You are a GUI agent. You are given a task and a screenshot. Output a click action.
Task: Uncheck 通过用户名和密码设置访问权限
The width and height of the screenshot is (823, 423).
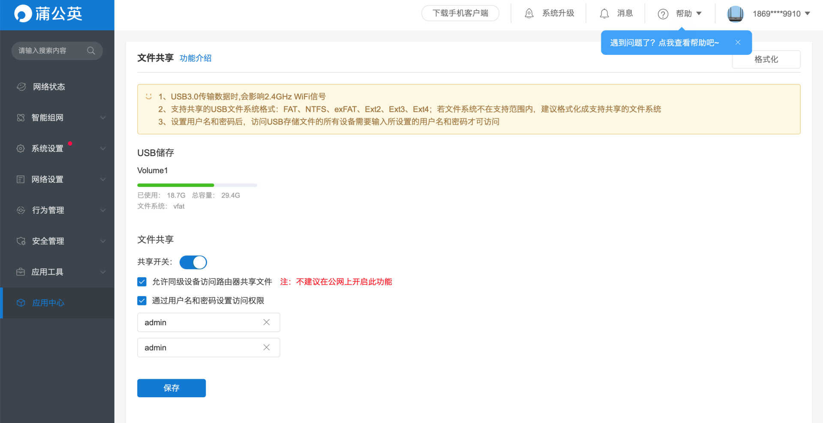tap(142, 300)
